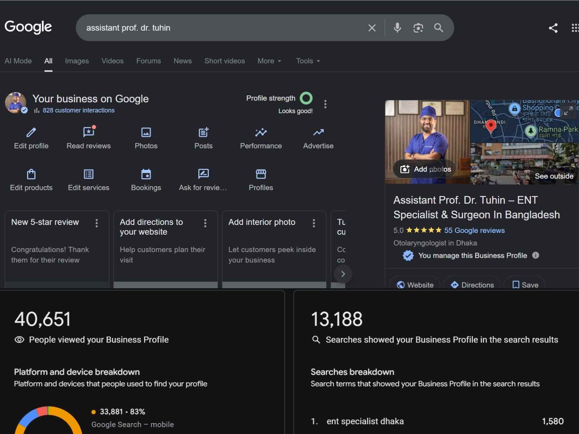Click 13,188 searches figure
The height and width of the screenshot is (434, 579).
click(337, 319)
